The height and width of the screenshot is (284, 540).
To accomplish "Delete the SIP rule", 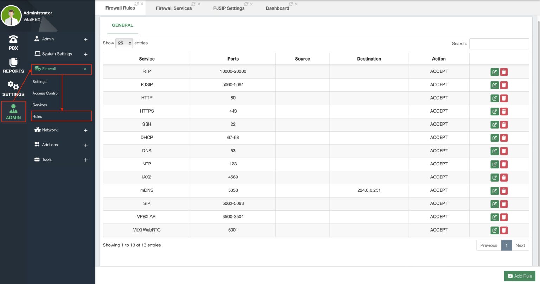I will 504,204.
